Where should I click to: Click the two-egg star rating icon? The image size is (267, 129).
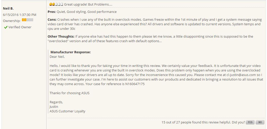pyautogui.click(x=56, y=5)
